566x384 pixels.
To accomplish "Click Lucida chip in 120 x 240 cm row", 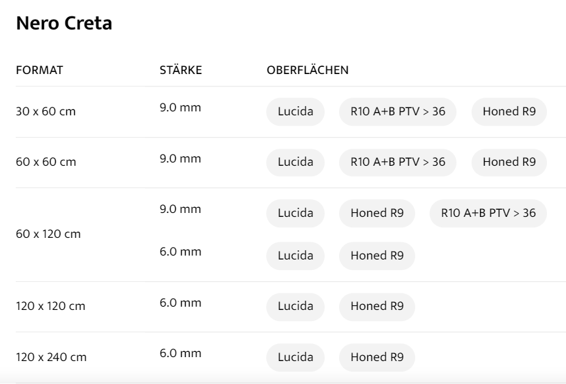I will coord(295,357).
